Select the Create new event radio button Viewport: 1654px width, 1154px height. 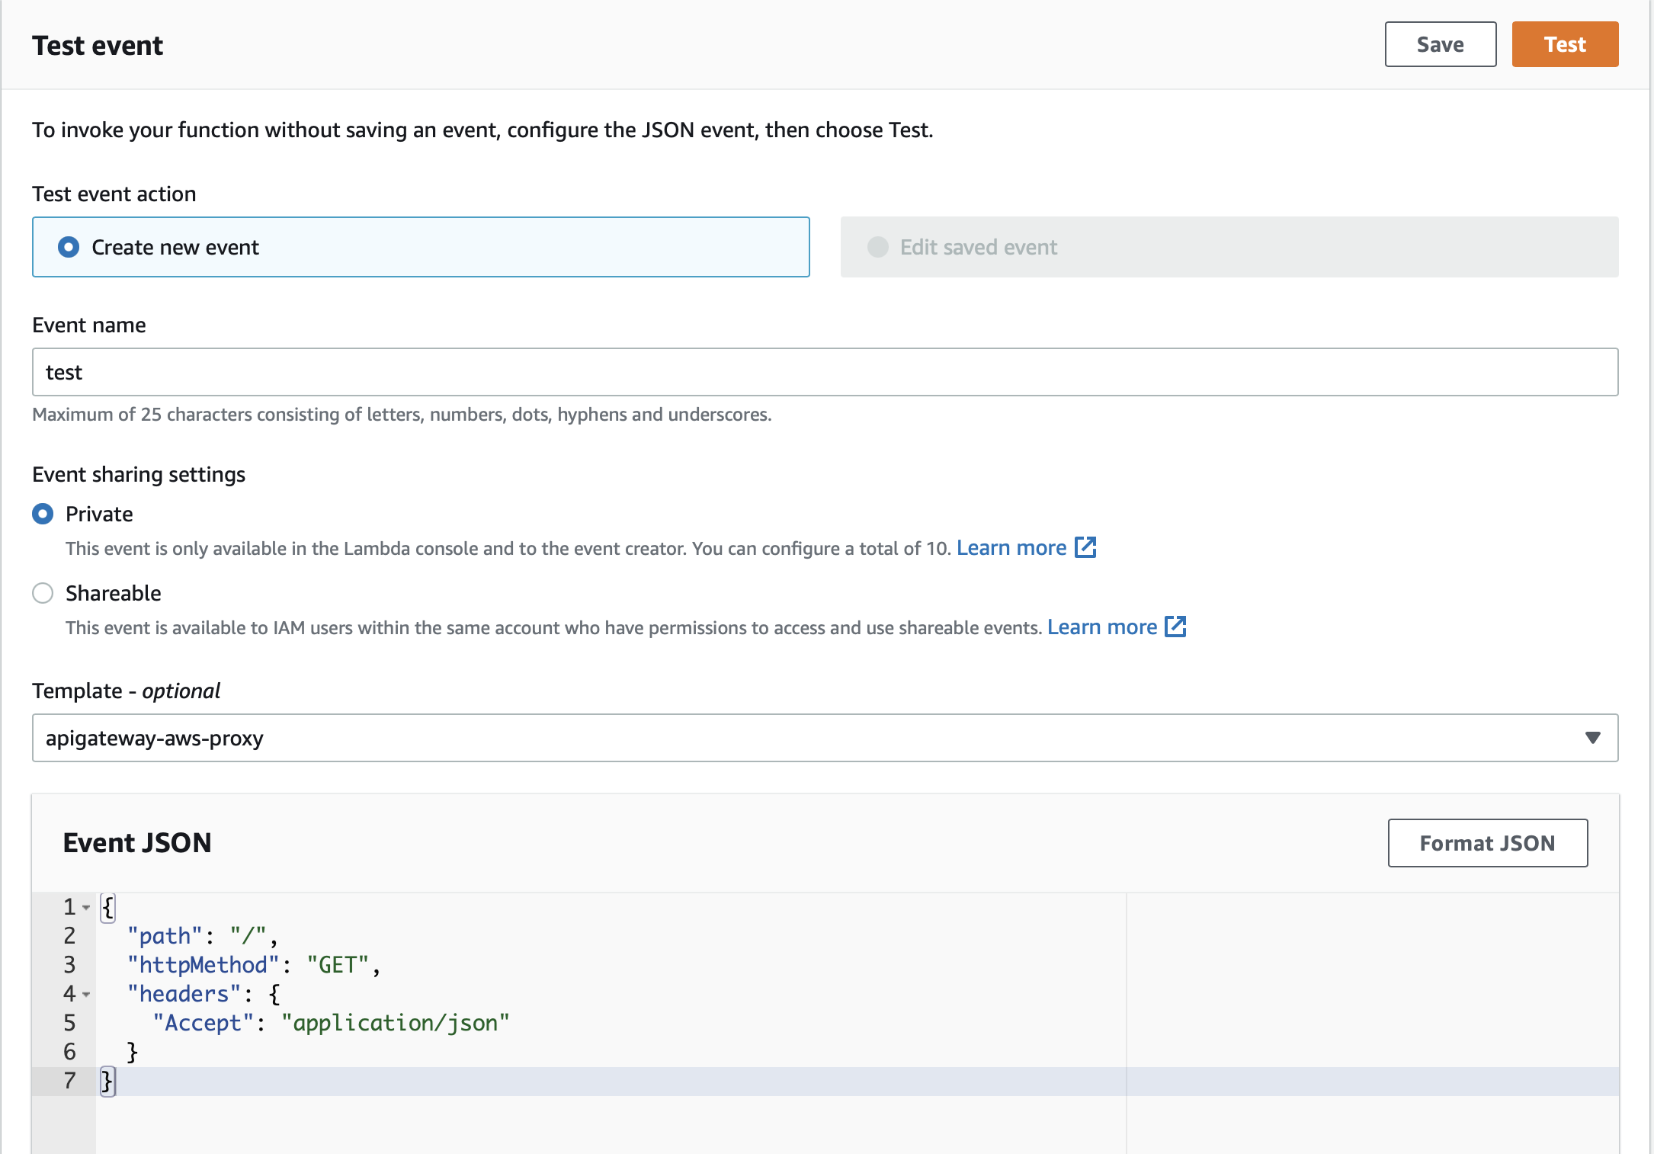pos(69,246)
